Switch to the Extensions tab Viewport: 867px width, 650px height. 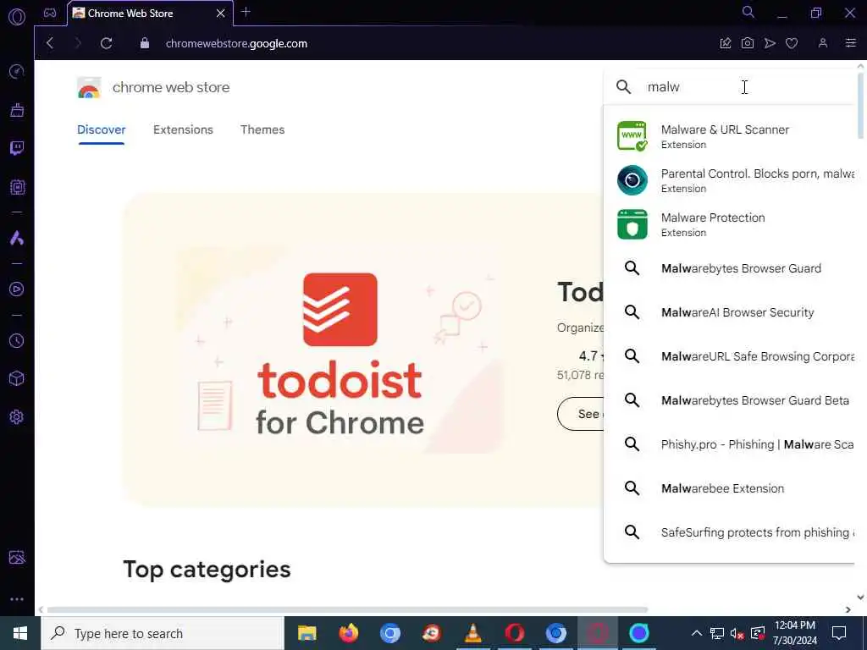(x=183, y=129)
